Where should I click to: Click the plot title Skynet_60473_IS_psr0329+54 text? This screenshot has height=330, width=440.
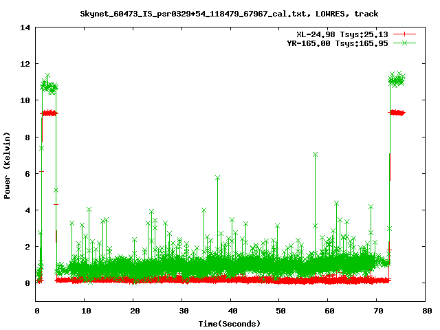pyautogui.click(x=229, y=14)
